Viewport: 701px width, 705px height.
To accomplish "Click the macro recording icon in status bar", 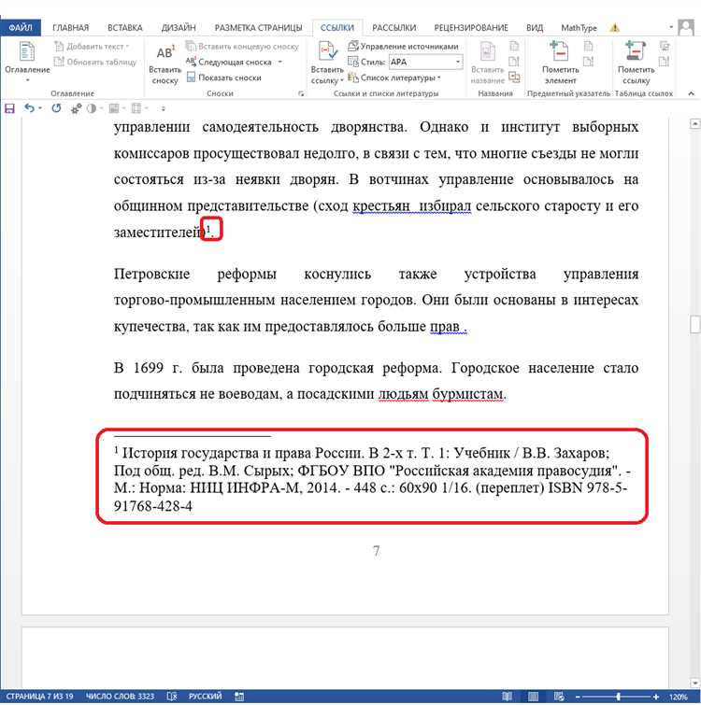I will 239,697.
